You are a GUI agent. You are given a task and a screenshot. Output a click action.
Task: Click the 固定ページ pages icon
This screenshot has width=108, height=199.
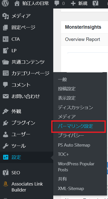tap(5, 27)
